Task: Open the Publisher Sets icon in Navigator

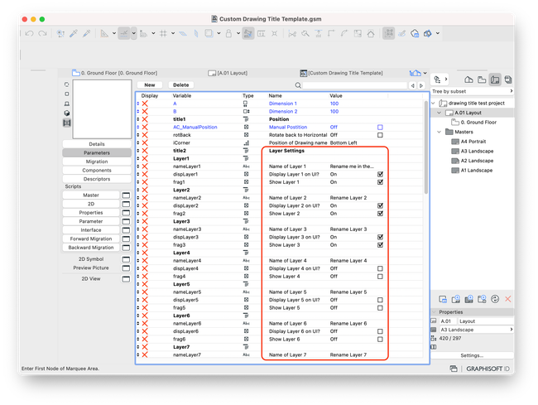Action: tap(508, 80)
